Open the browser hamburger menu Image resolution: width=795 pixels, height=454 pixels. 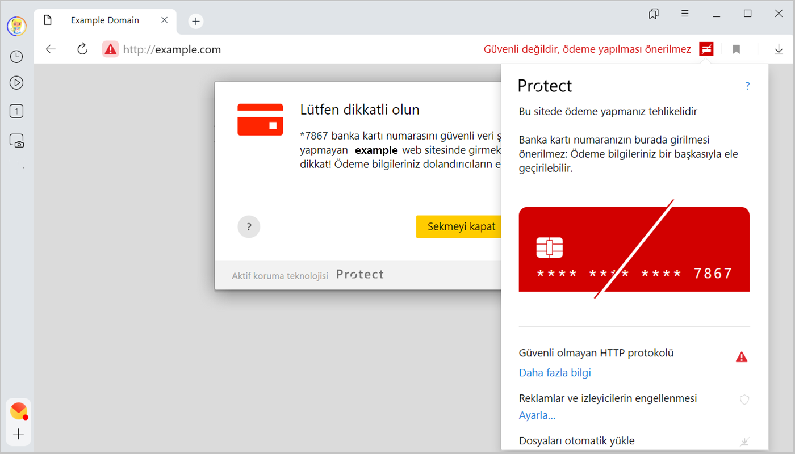(685, 14)
